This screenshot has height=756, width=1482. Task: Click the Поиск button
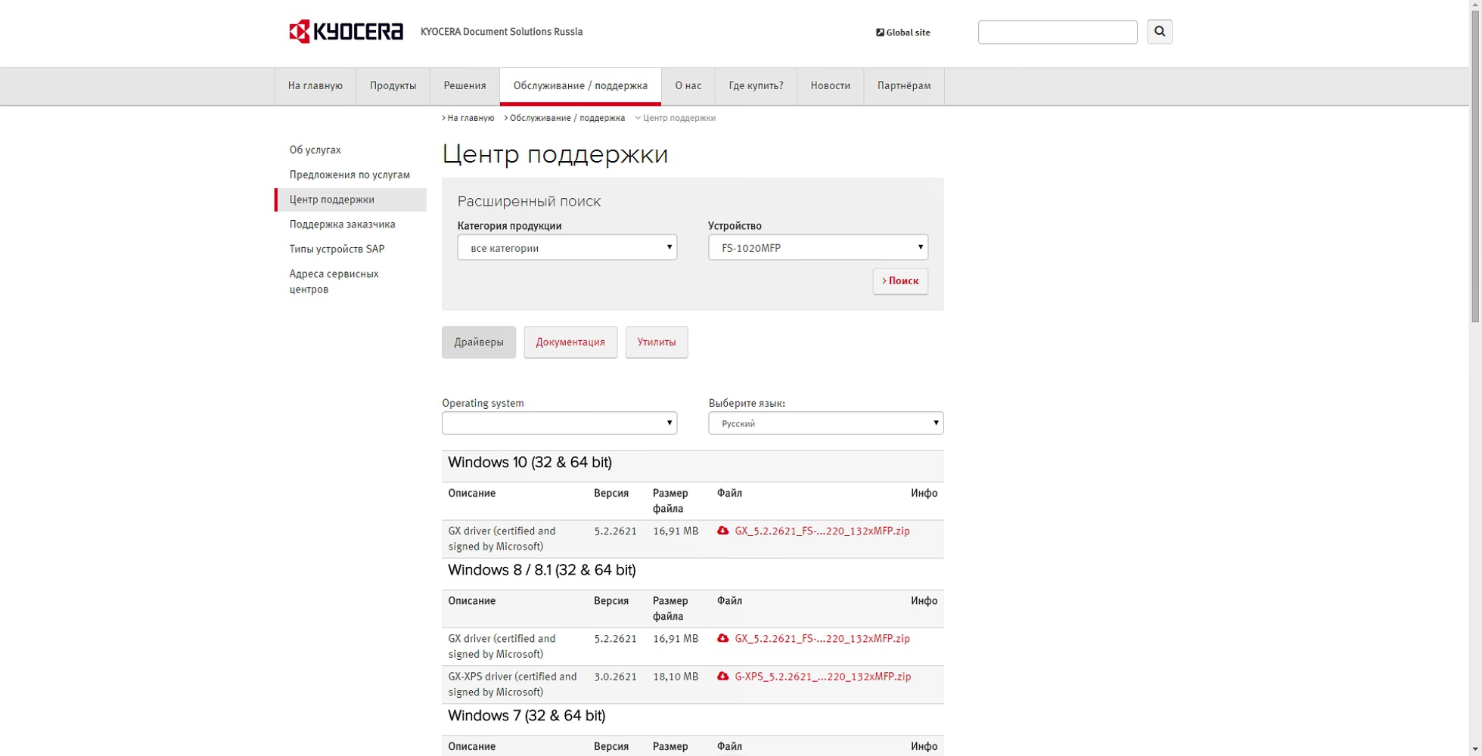900,281
